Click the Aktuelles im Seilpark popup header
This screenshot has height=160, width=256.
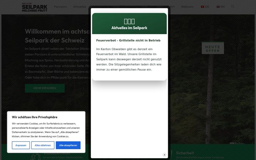[x=129, y=23]
